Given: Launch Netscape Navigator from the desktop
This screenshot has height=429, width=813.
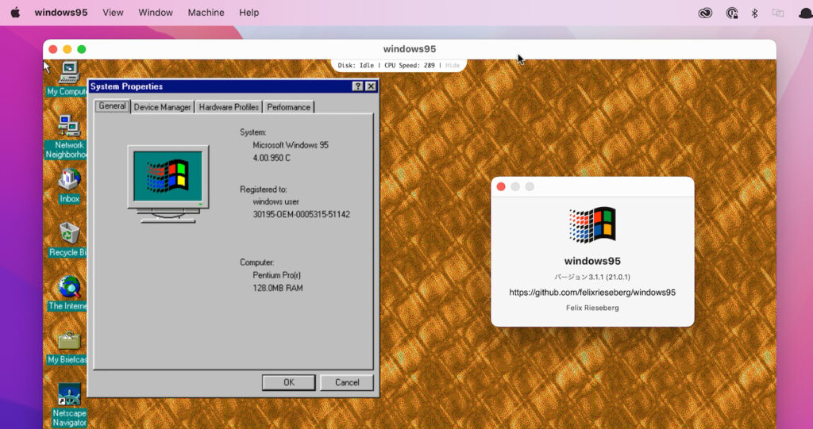Looking at the screenshot, I should [69, 395].
